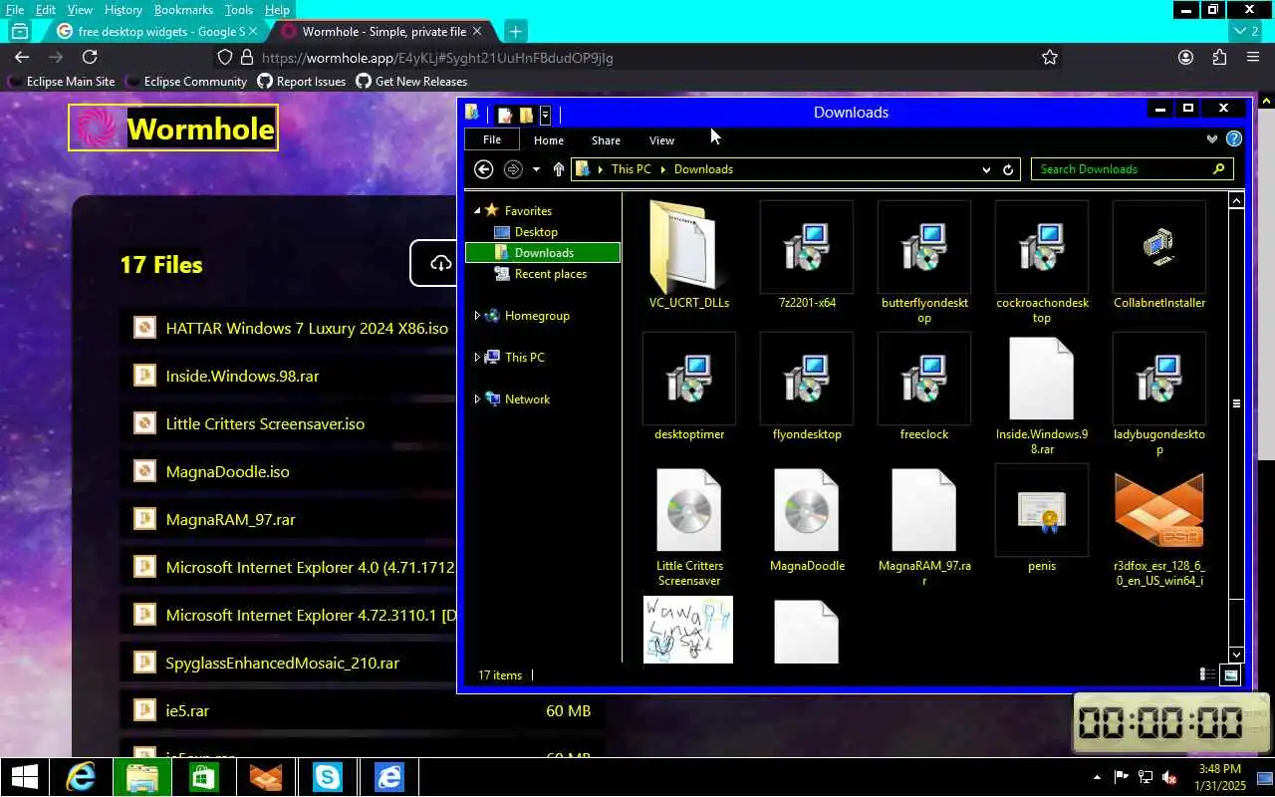Open the Get New Releases bookmark
Screen dimensions: 1275x797
coord(411,82)
